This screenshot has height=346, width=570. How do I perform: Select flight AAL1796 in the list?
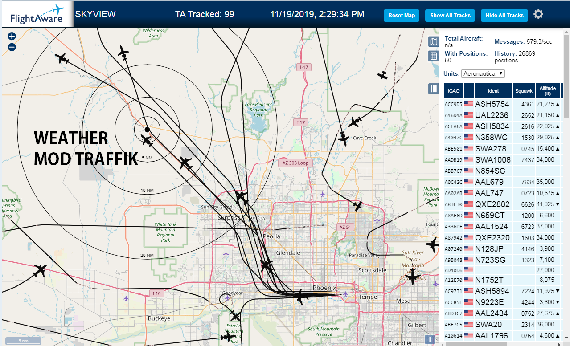(492, 335)
